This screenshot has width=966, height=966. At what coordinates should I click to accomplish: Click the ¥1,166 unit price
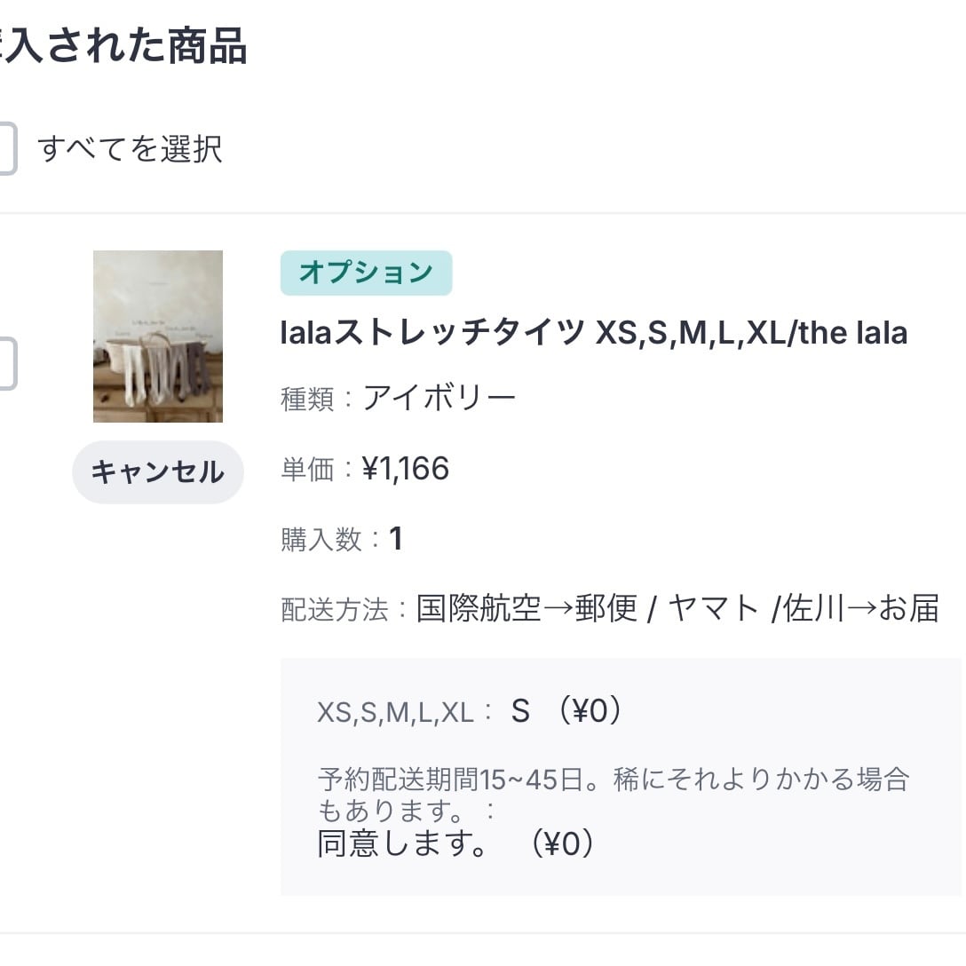(x=405, y=469)
